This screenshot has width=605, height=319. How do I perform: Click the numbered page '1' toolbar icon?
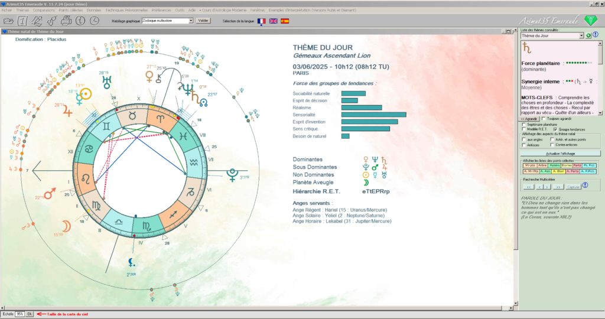[x=22, y=21]
